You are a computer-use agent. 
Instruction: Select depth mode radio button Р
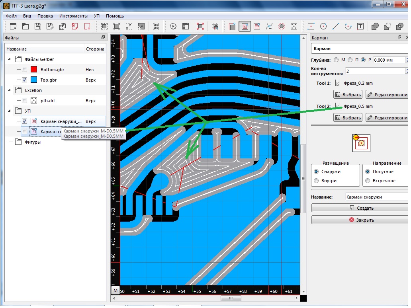tap(363, 60)
